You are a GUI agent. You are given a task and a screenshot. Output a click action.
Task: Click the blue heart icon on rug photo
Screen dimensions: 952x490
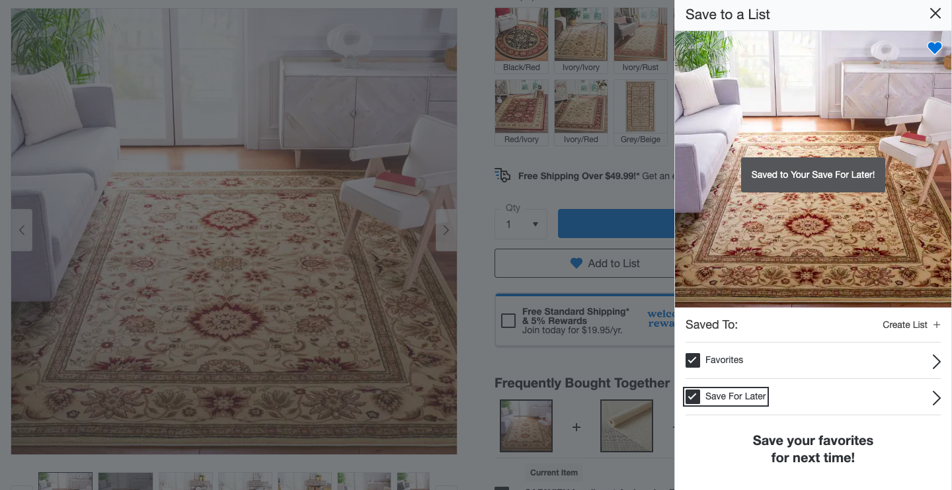click(934, 48)
